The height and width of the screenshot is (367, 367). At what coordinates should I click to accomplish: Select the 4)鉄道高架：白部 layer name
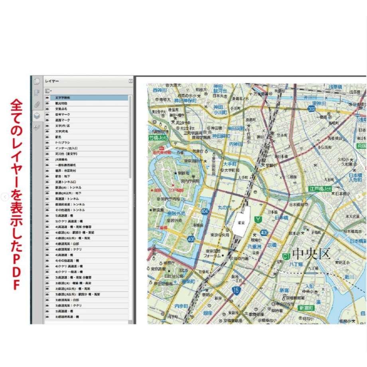(67, 244)
